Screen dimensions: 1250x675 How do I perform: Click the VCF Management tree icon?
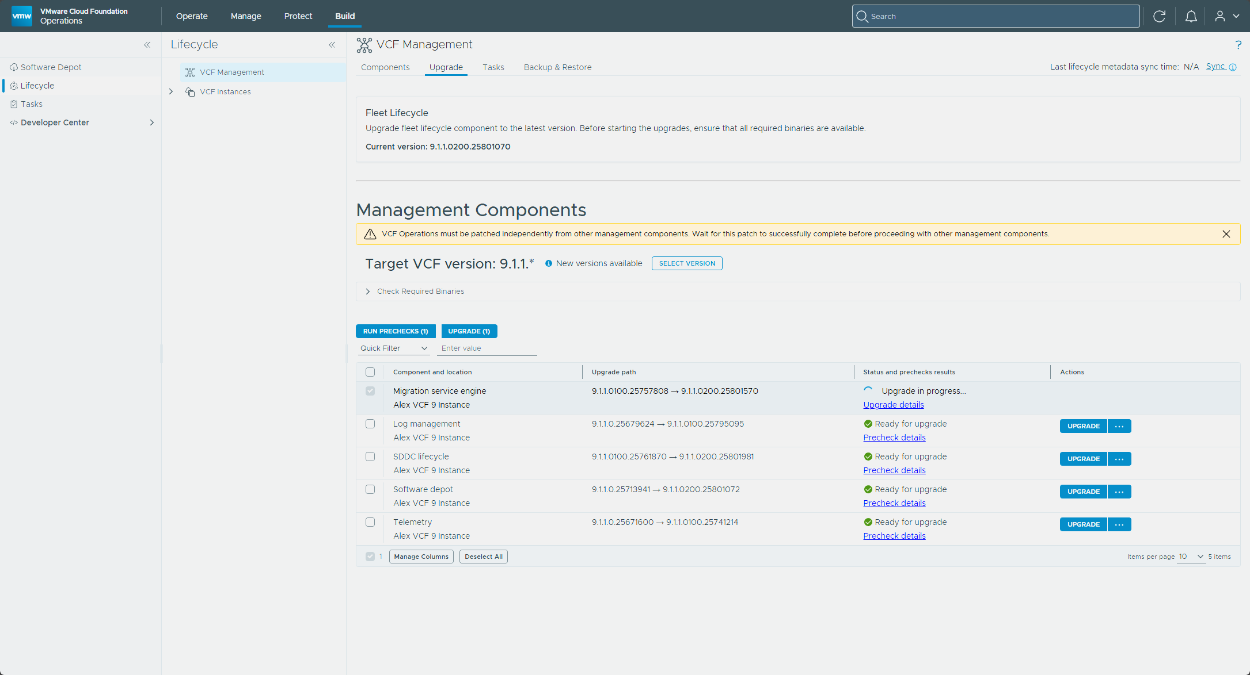(190, 72)
